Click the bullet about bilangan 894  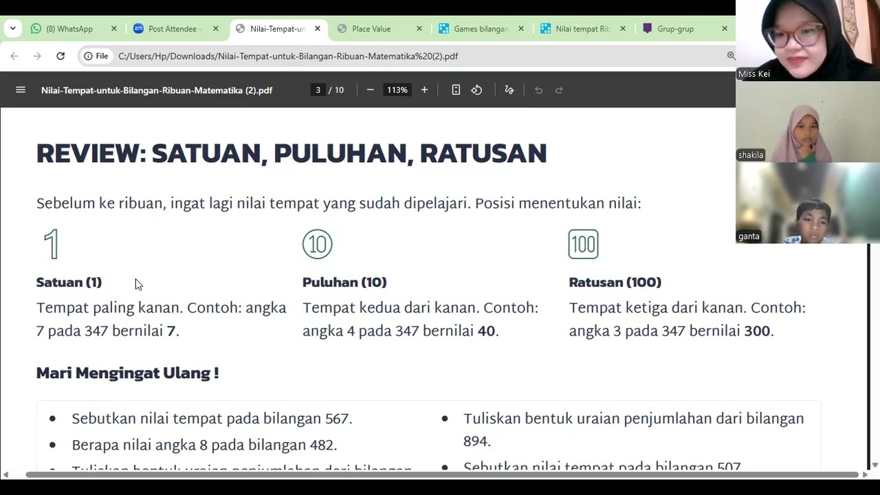(x=633, y=429)
